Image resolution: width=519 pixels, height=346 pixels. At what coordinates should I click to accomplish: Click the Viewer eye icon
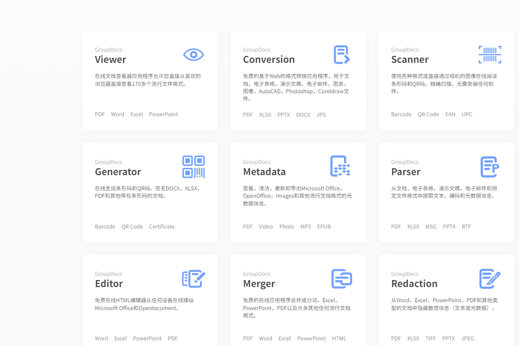(x=193, y=55)
